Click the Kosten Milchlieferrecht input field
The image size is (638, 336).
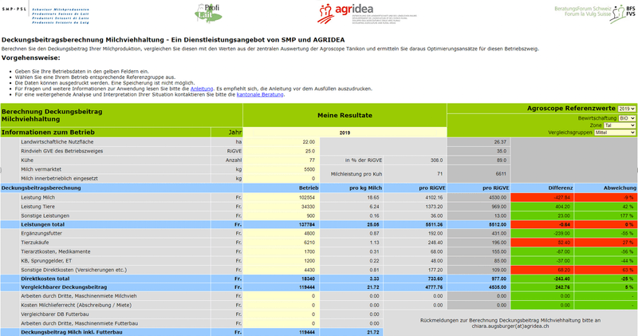coord(282,305)
